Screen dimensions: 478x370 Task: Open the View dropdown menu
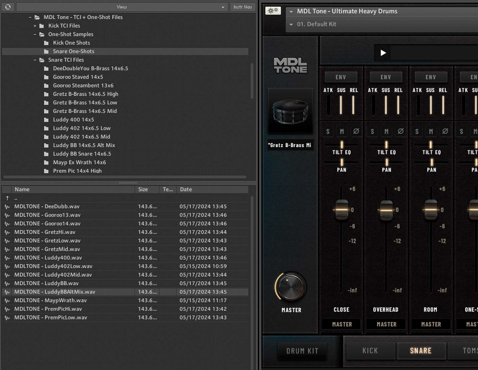click(x=122, y=7)
